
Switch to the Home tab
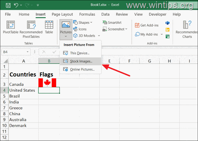(24, 14)
